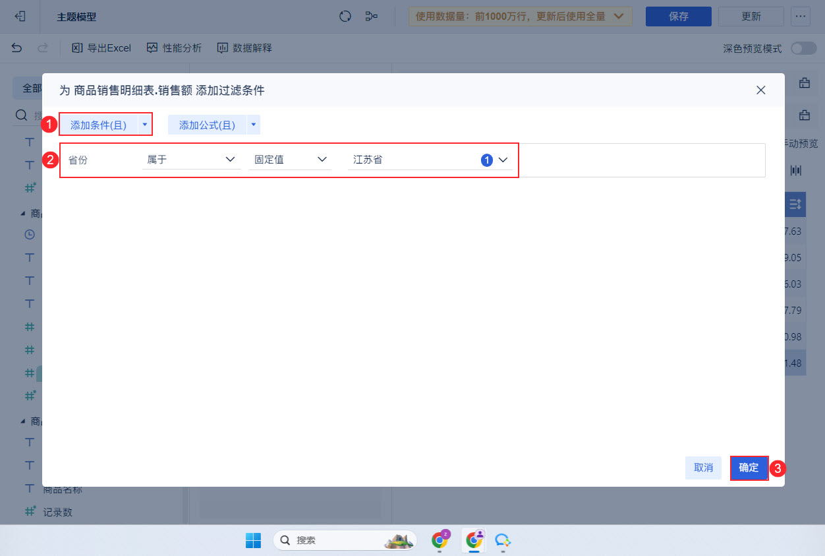Open the three-dot more options button
The image size is (825, 556).
click(x=801, y=16)
